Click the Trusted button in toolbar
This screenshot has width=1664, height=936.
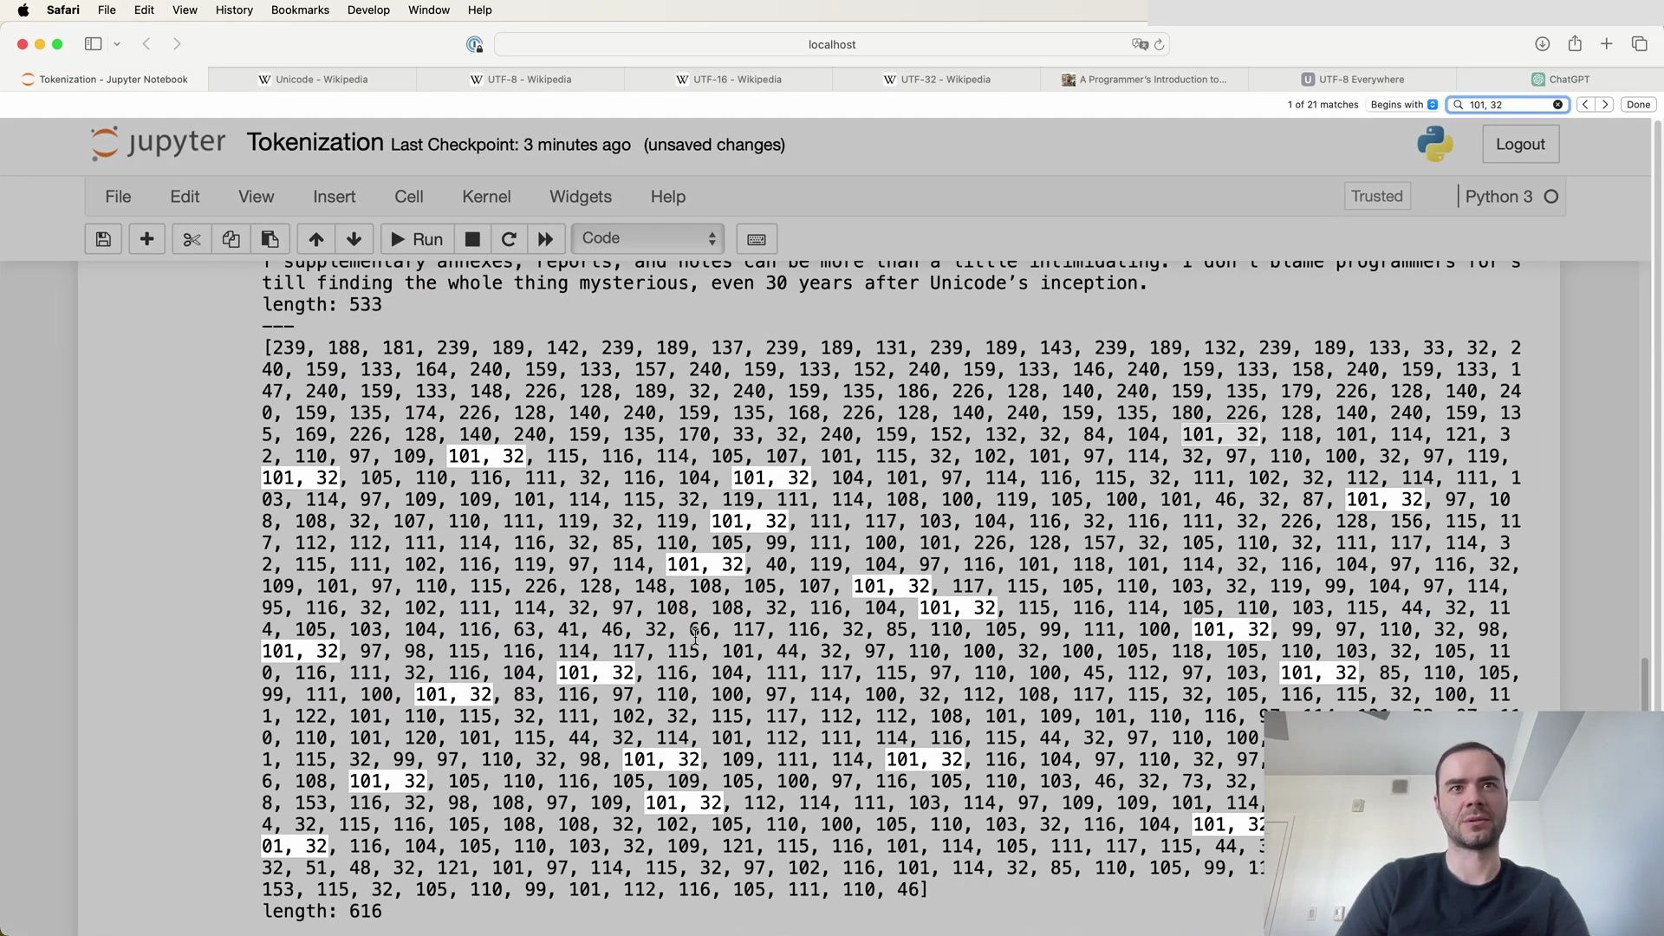1377,197
